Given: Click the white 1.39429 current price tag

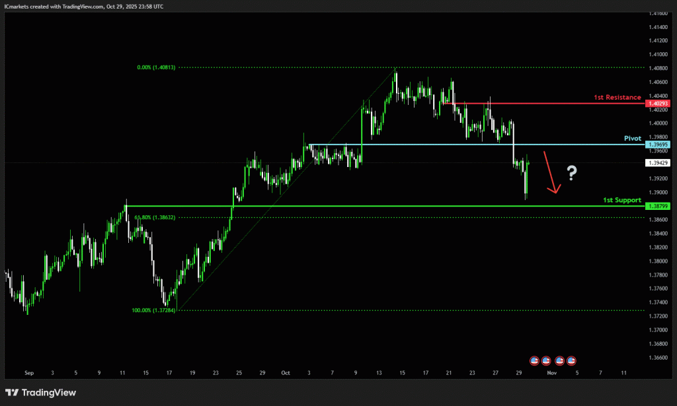Looking at the screenshot, I should (x=658, y=162).
